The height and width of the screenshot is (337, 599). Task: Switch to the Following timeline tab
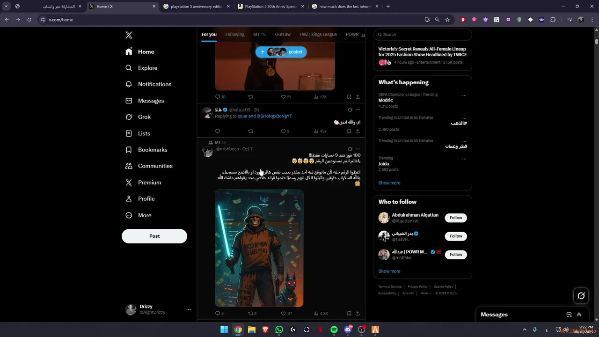(235, 34)
